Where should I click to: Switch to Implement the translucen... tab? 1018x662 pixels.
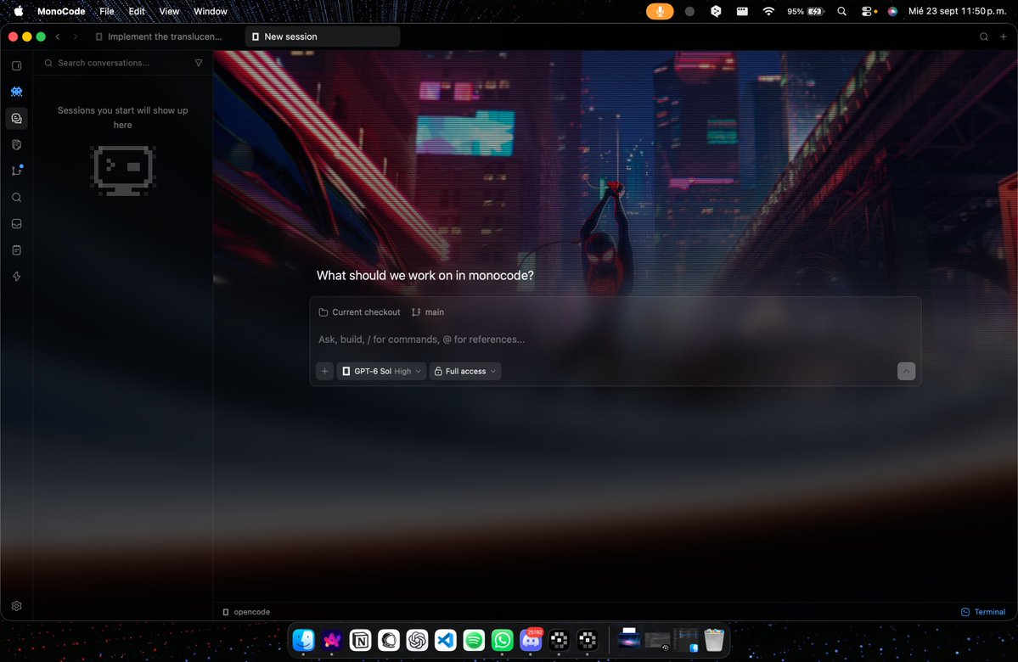[159, 37]
